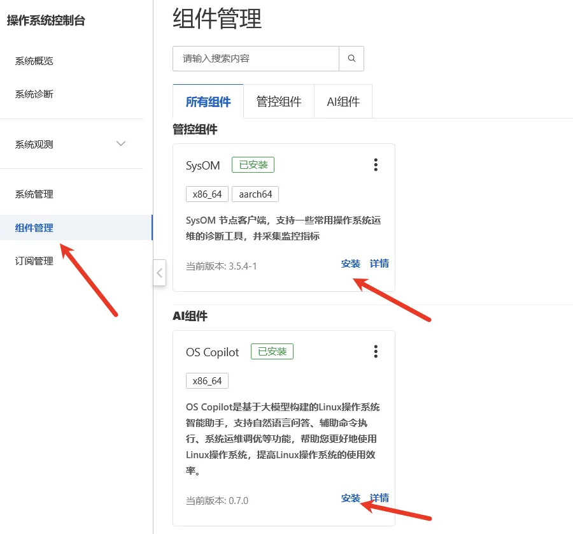Image resolution: width=573 pixels, height=534 pixels.
Task: Open the OS Copilot card's three-dot menu
Action: [376, 351]
